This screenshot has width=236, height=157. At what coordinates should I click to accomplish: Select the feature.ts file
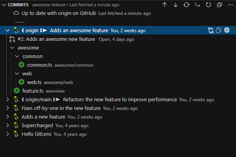33,91
